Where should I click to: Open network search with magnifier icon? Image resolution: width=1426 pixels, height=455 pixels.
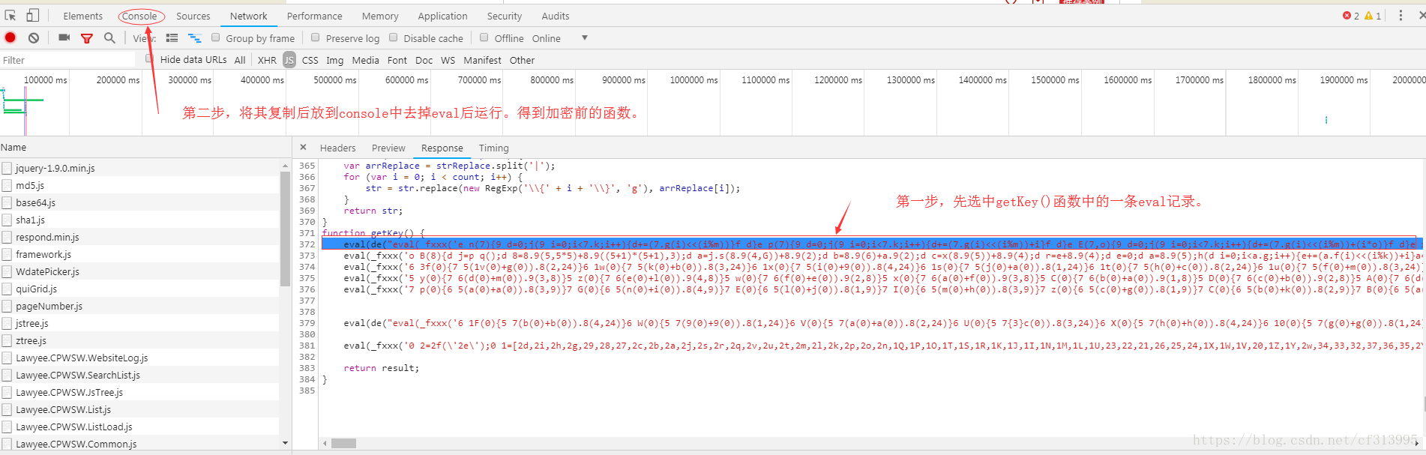pos(109,37)
